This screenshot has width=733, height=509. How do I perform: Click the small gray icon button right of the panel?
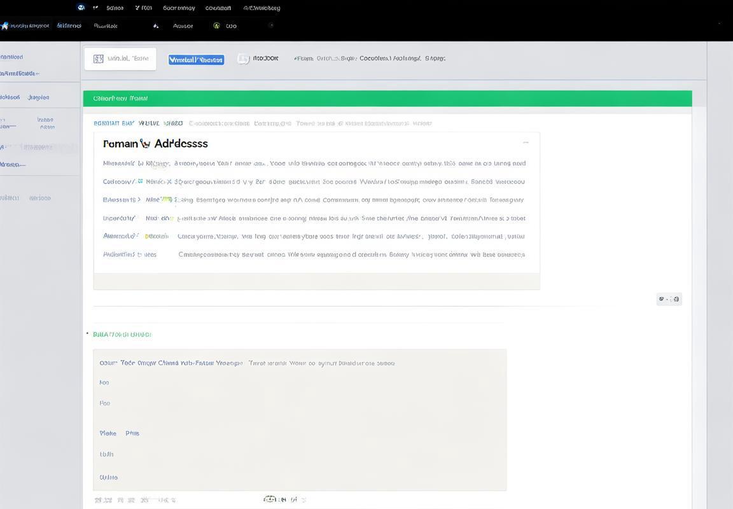pyautogui.click(x=669, y=299)
